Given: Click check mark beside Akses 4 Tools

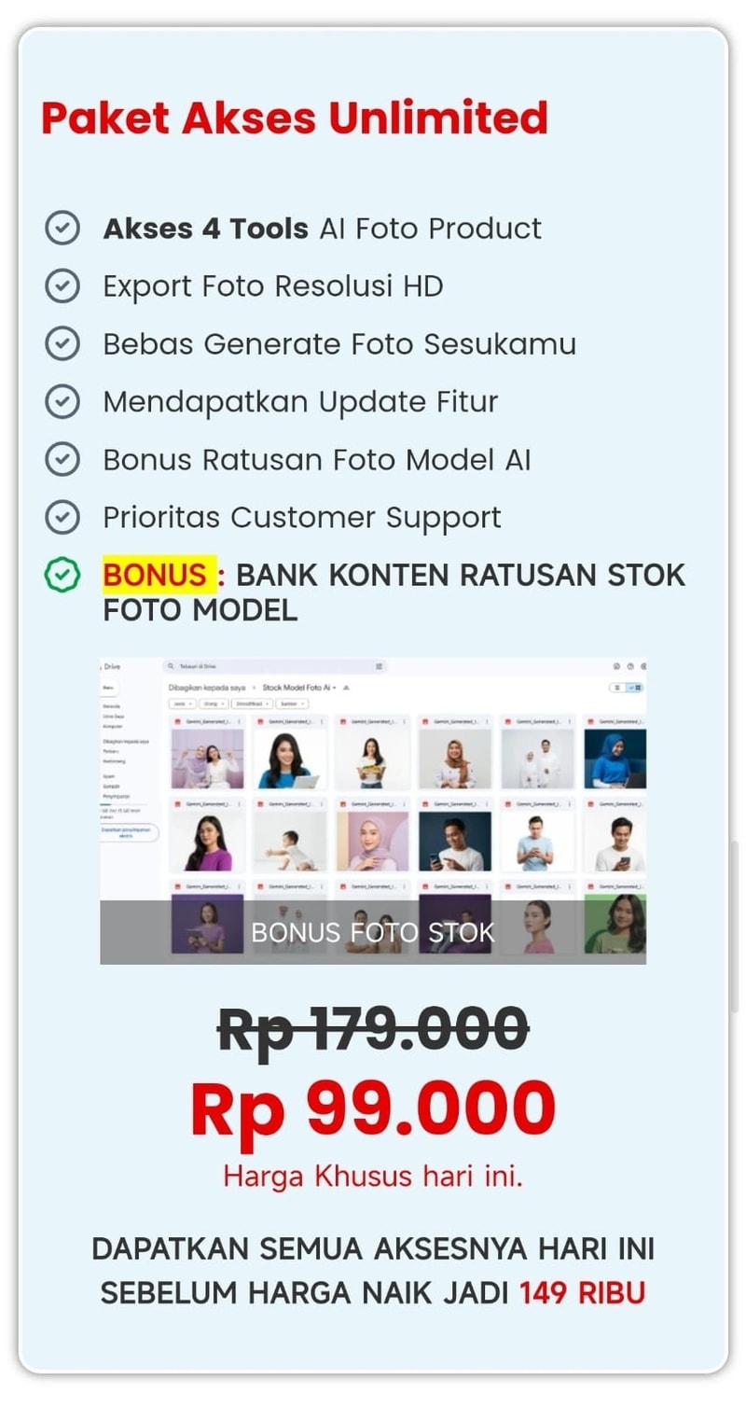Looking at the screenshot, I should pyautogui.click(x=62, y=229).
